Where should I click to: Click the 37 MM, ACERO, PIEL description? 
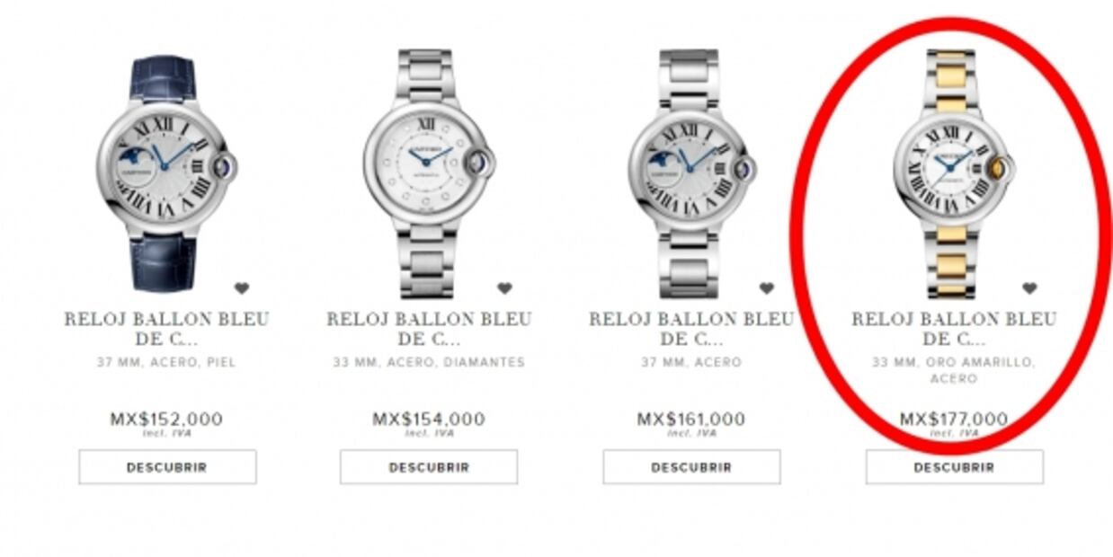(166, 362)
